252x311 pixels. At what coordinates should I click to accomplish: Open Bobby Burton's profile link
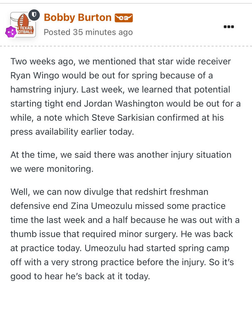[77, 17]
